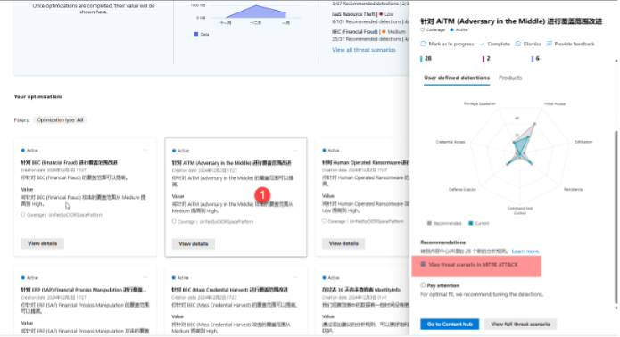620x337 pixels.
Task: Open the Learn more link
Action: point(525,251)
